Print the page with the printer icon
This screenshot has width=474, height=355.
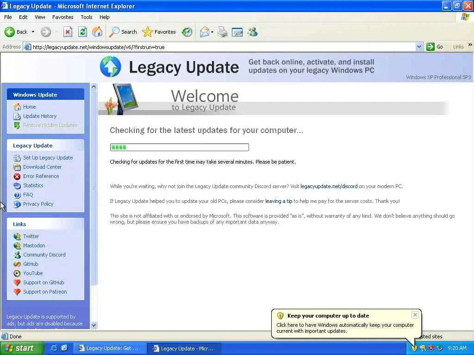tap(223, 32)
